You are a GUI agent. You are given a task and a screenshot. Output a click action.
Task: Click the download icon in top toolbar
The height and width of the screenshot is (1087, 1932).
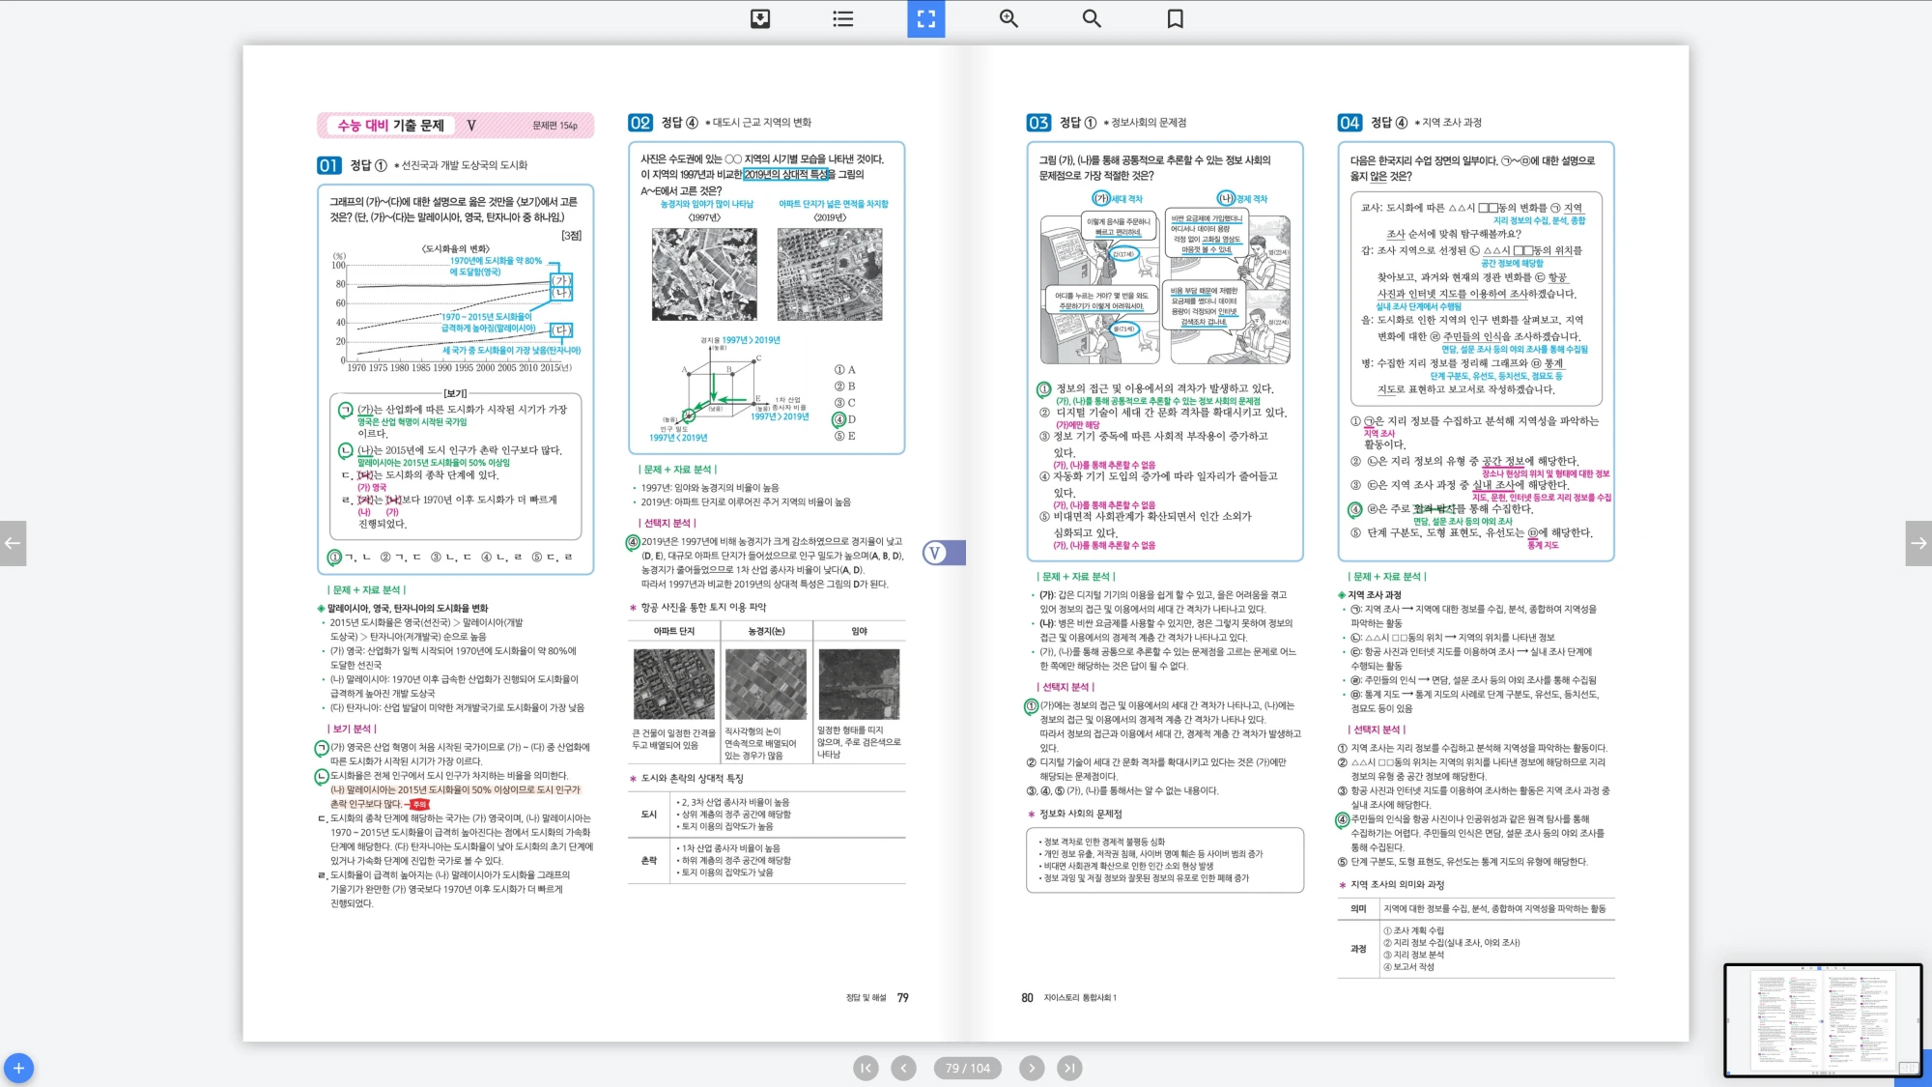[760, 18]
